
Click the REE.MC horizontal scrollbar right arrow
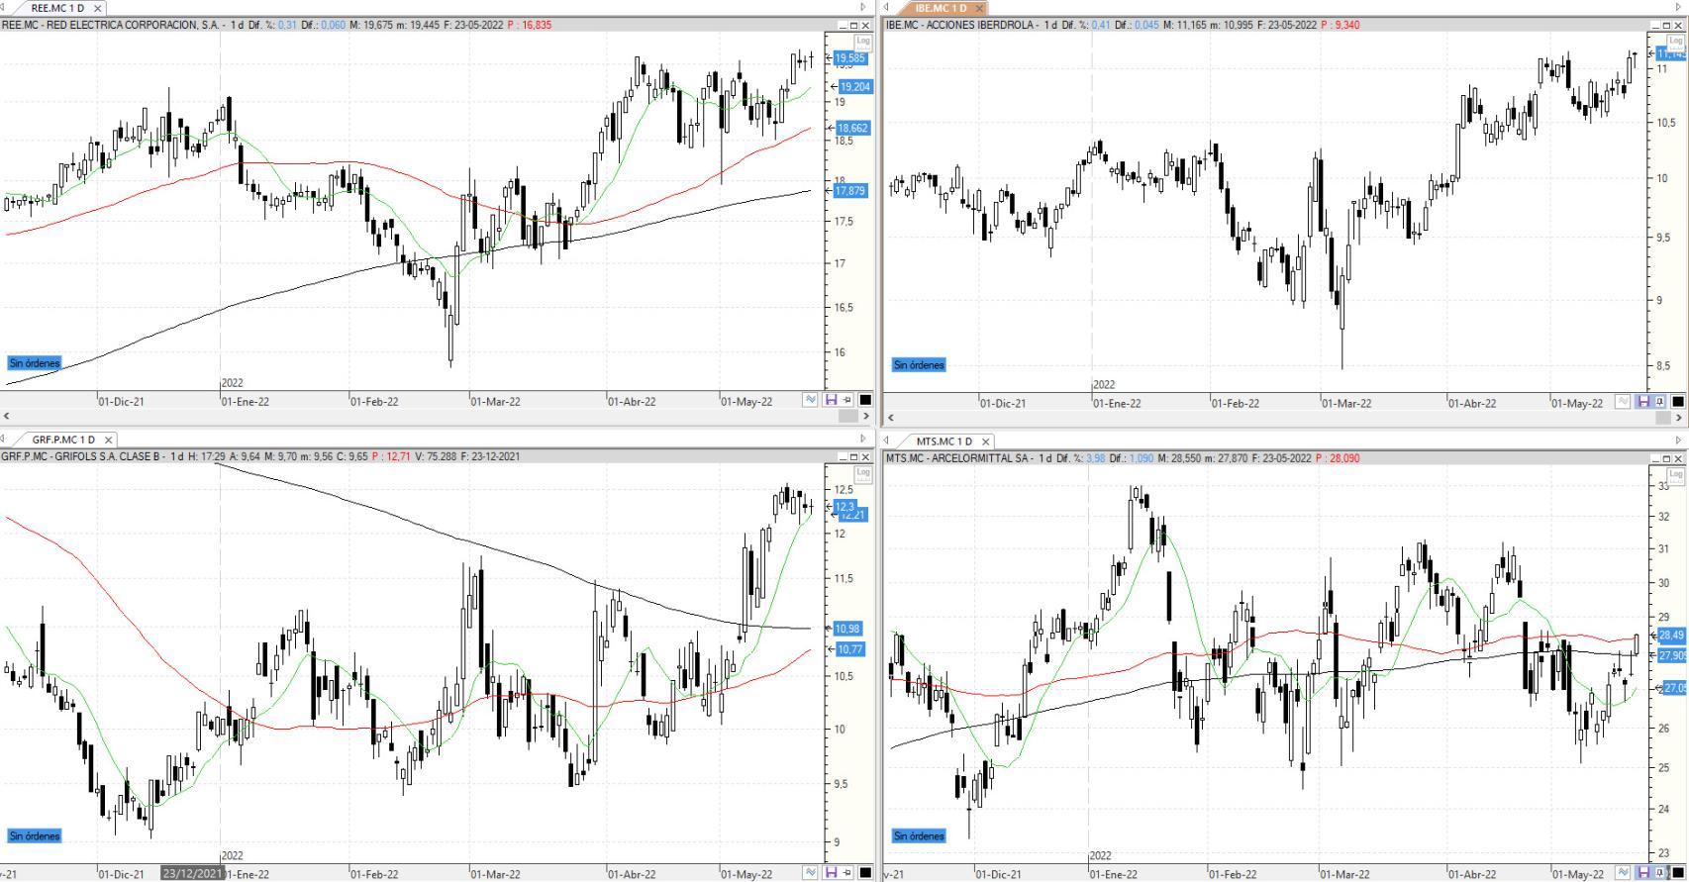tap(865, 417)
